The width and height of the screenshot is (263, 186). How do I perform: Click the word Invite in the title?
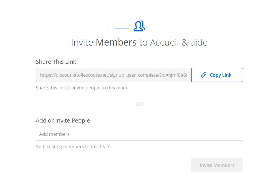(82, 42)
